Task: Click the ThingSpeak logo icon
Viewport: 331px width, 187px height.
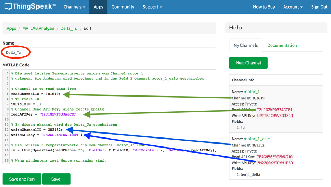Action: (x=8, y=7)
